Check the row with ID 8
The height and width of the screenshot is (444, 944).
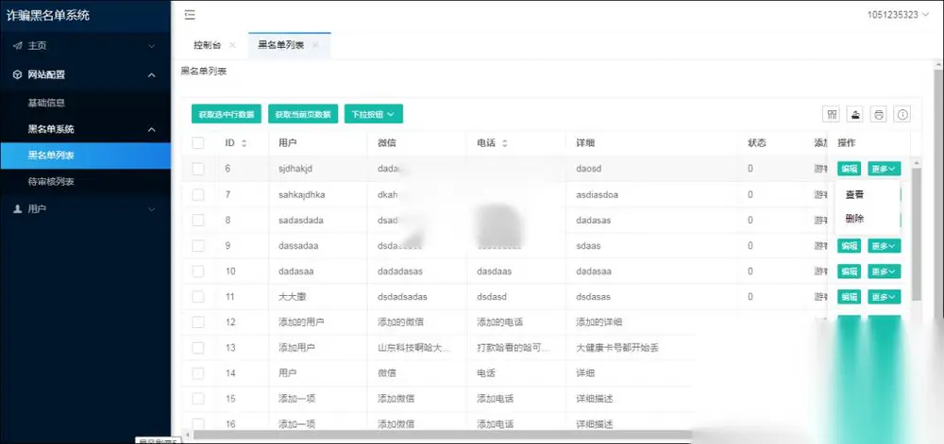click(x=198, y=221)
